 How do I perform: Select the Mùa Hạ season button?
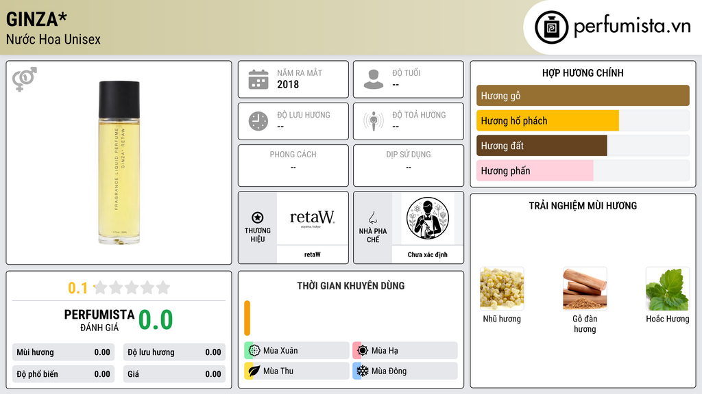pos(405,351)
